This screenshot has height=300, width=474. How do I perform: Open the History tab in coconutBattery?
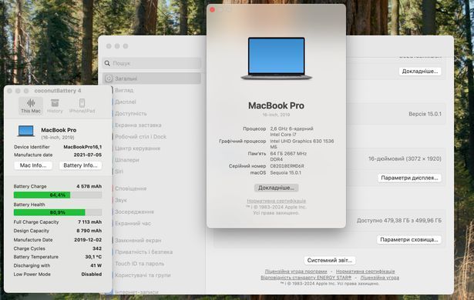tap(55, 106)
